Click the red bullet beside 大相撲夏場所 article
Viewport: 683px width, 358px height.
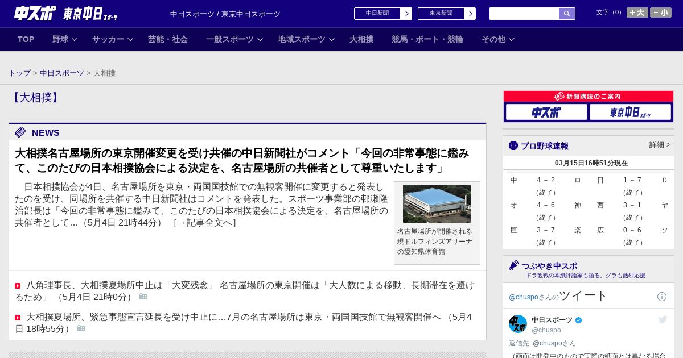18,318
